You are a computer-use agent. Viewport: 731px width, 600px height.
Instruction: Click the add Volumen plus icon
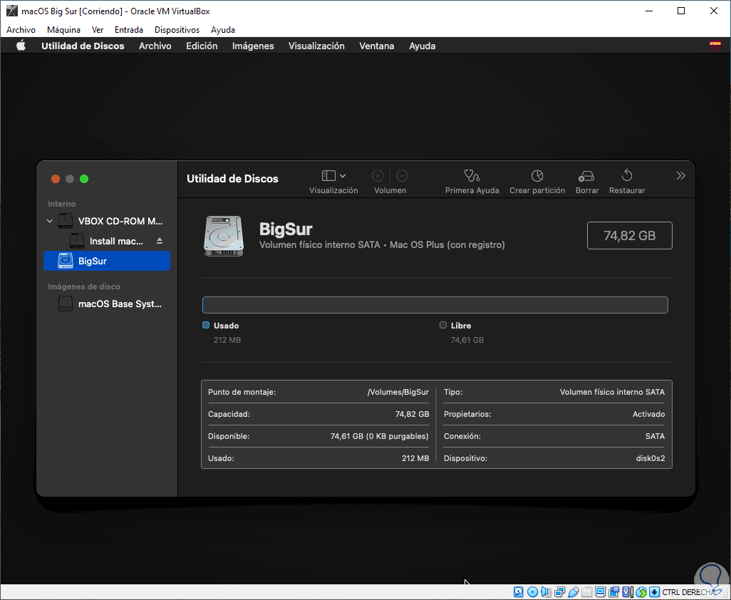point(378,176)
